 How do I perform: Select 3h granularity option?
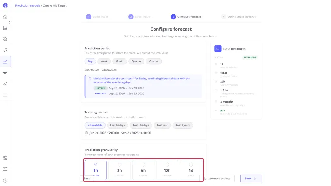(120, 170)
